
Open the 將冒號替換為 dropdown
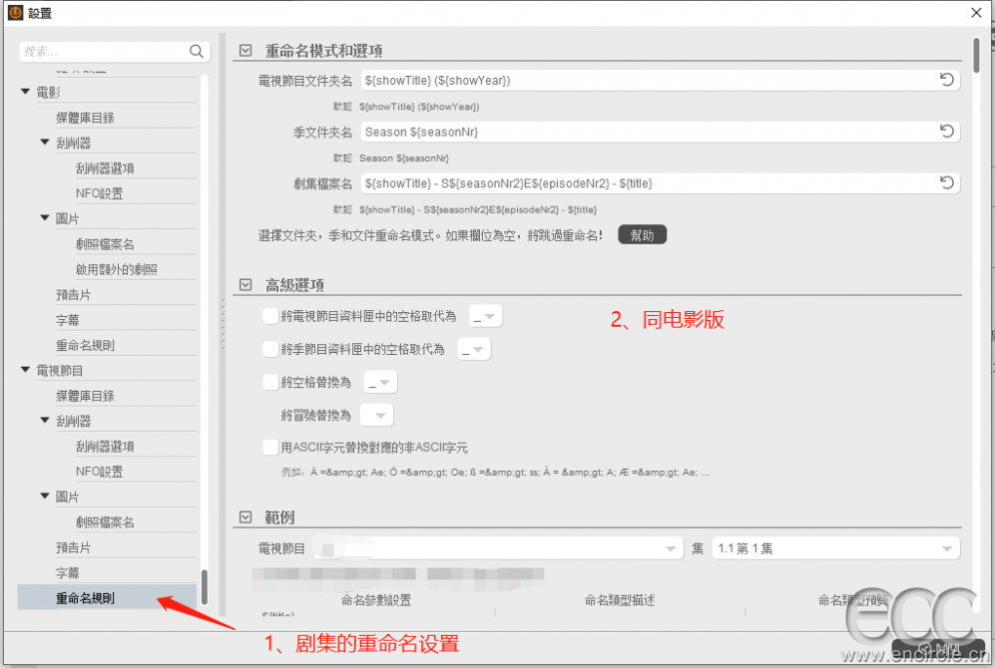377,415
